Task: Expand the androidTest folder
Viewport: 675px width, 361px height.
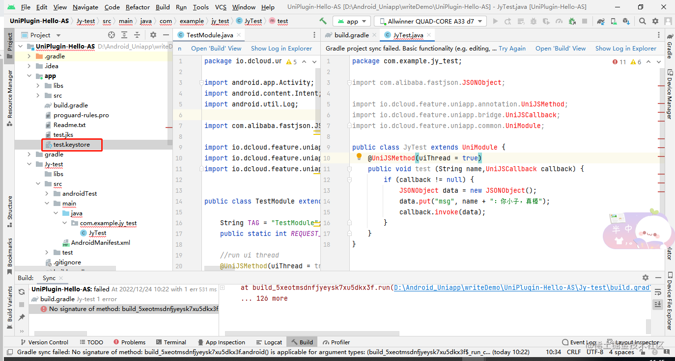Action: 47,194
